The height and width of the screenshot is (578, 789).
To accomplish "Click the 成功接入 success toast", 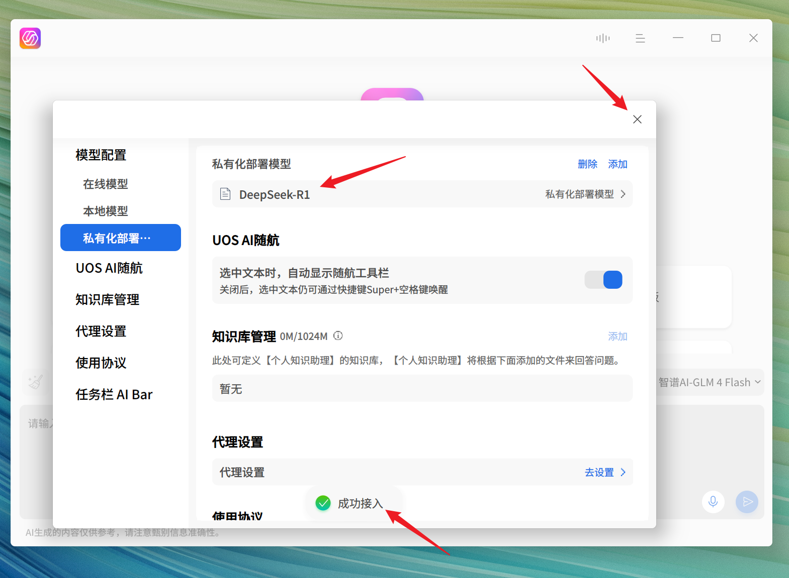I will click(354, 503).
